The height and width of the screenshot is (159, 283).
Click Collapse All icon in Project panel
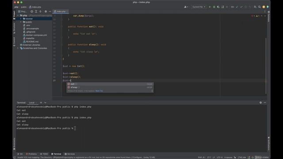tap(40, 11)
